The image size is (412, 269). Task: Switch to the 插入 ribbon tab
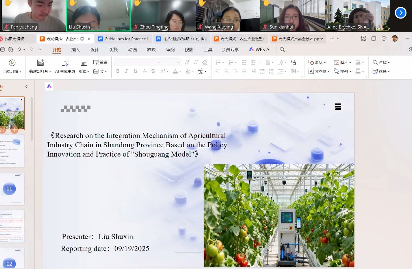tap(76, 50)
